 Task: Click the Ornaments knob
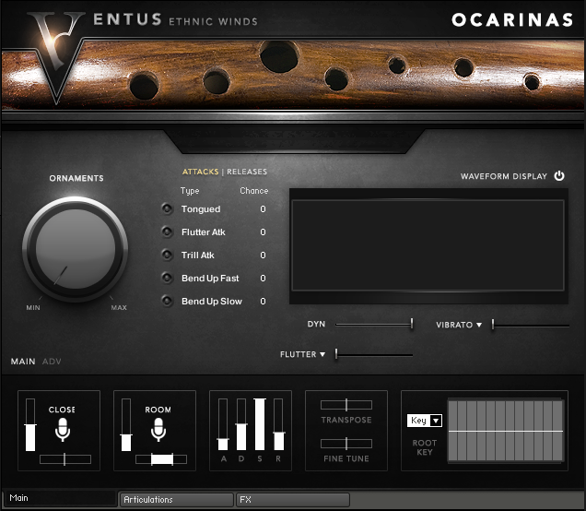(76, 249)
